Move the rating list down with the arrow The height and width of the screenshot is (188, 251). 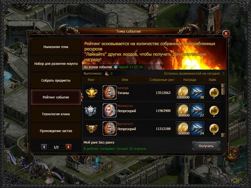click(x=223, y=135)
